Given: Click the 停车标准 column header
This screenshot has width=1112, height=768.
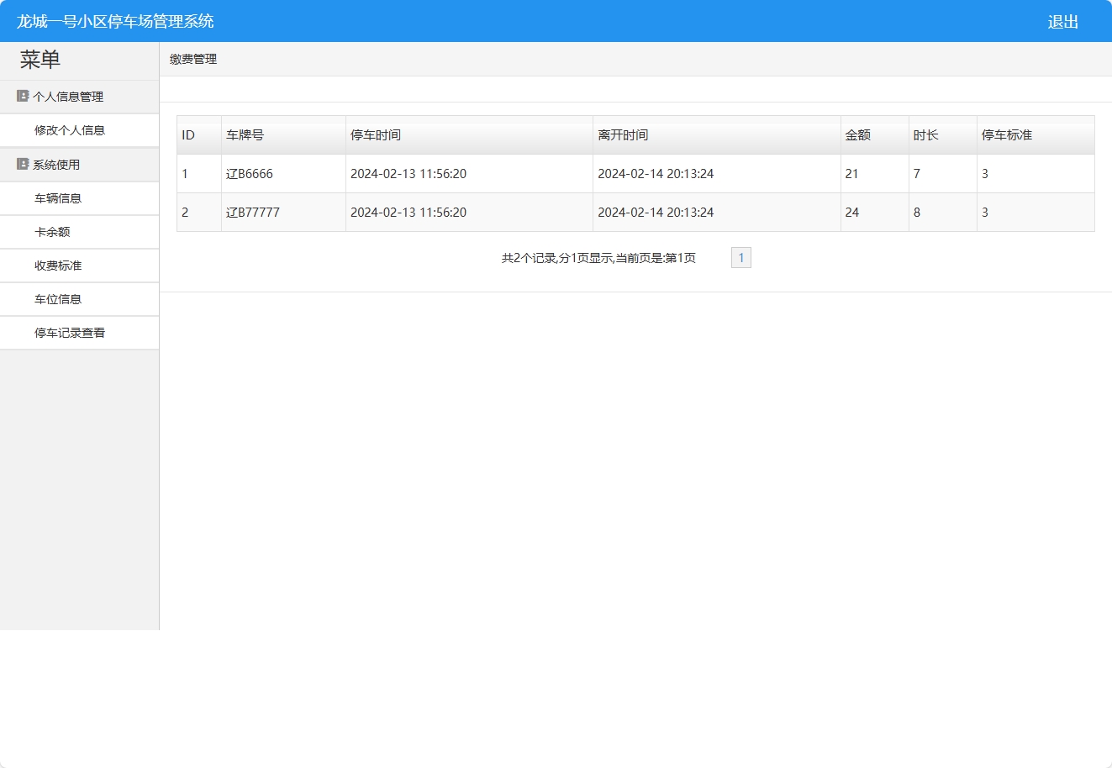Looking at the screenshot, I should tap(1007, 135).
